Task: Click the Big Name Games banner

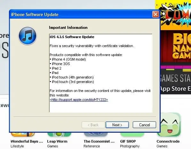Action: pyautogui.click(x=176, y=62)
